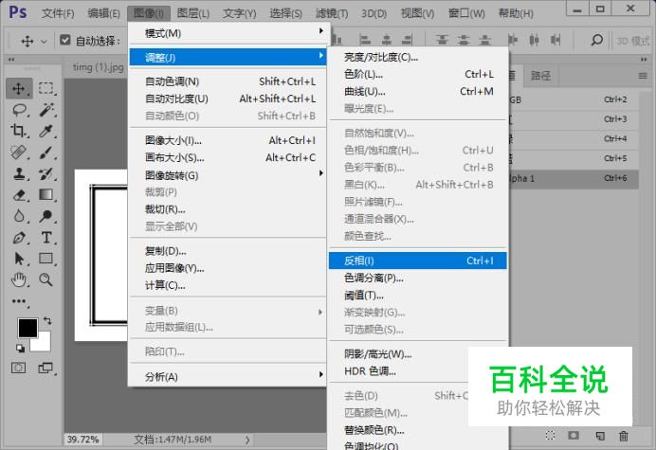Image resolution: width=656 pixels, height=450 pixels.
Task: Expand the status bar info arrow
Action: pos(247,440)
